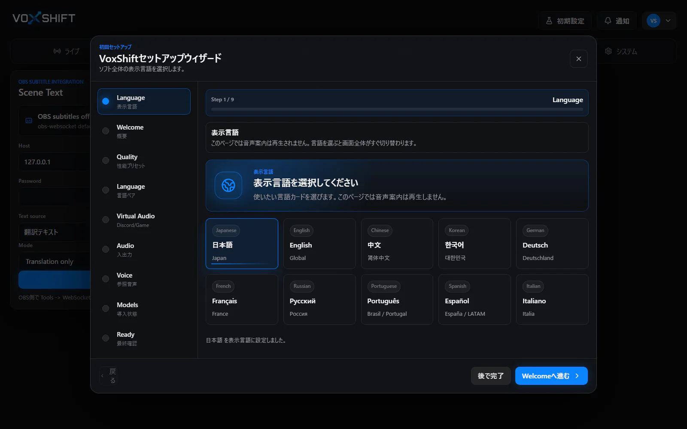Click the VoxShiftセットアップウィザード title
Screen dimensions: 687x429
[160, 58]
